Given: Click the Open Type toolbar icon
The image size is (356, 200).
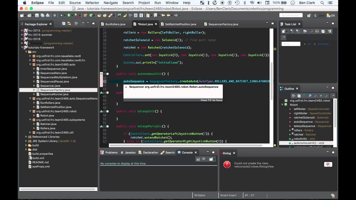Looking at the screenshot, I should [99, 16].
